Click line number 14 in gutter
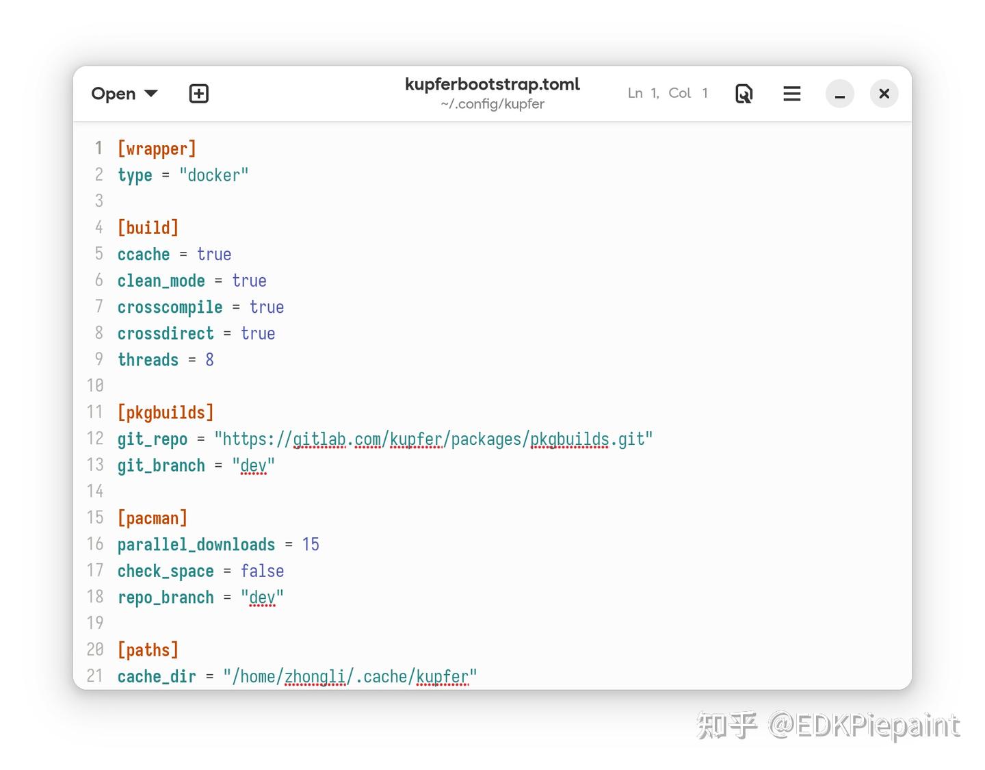This screenshot has width=985, height=770. point(95,491)
